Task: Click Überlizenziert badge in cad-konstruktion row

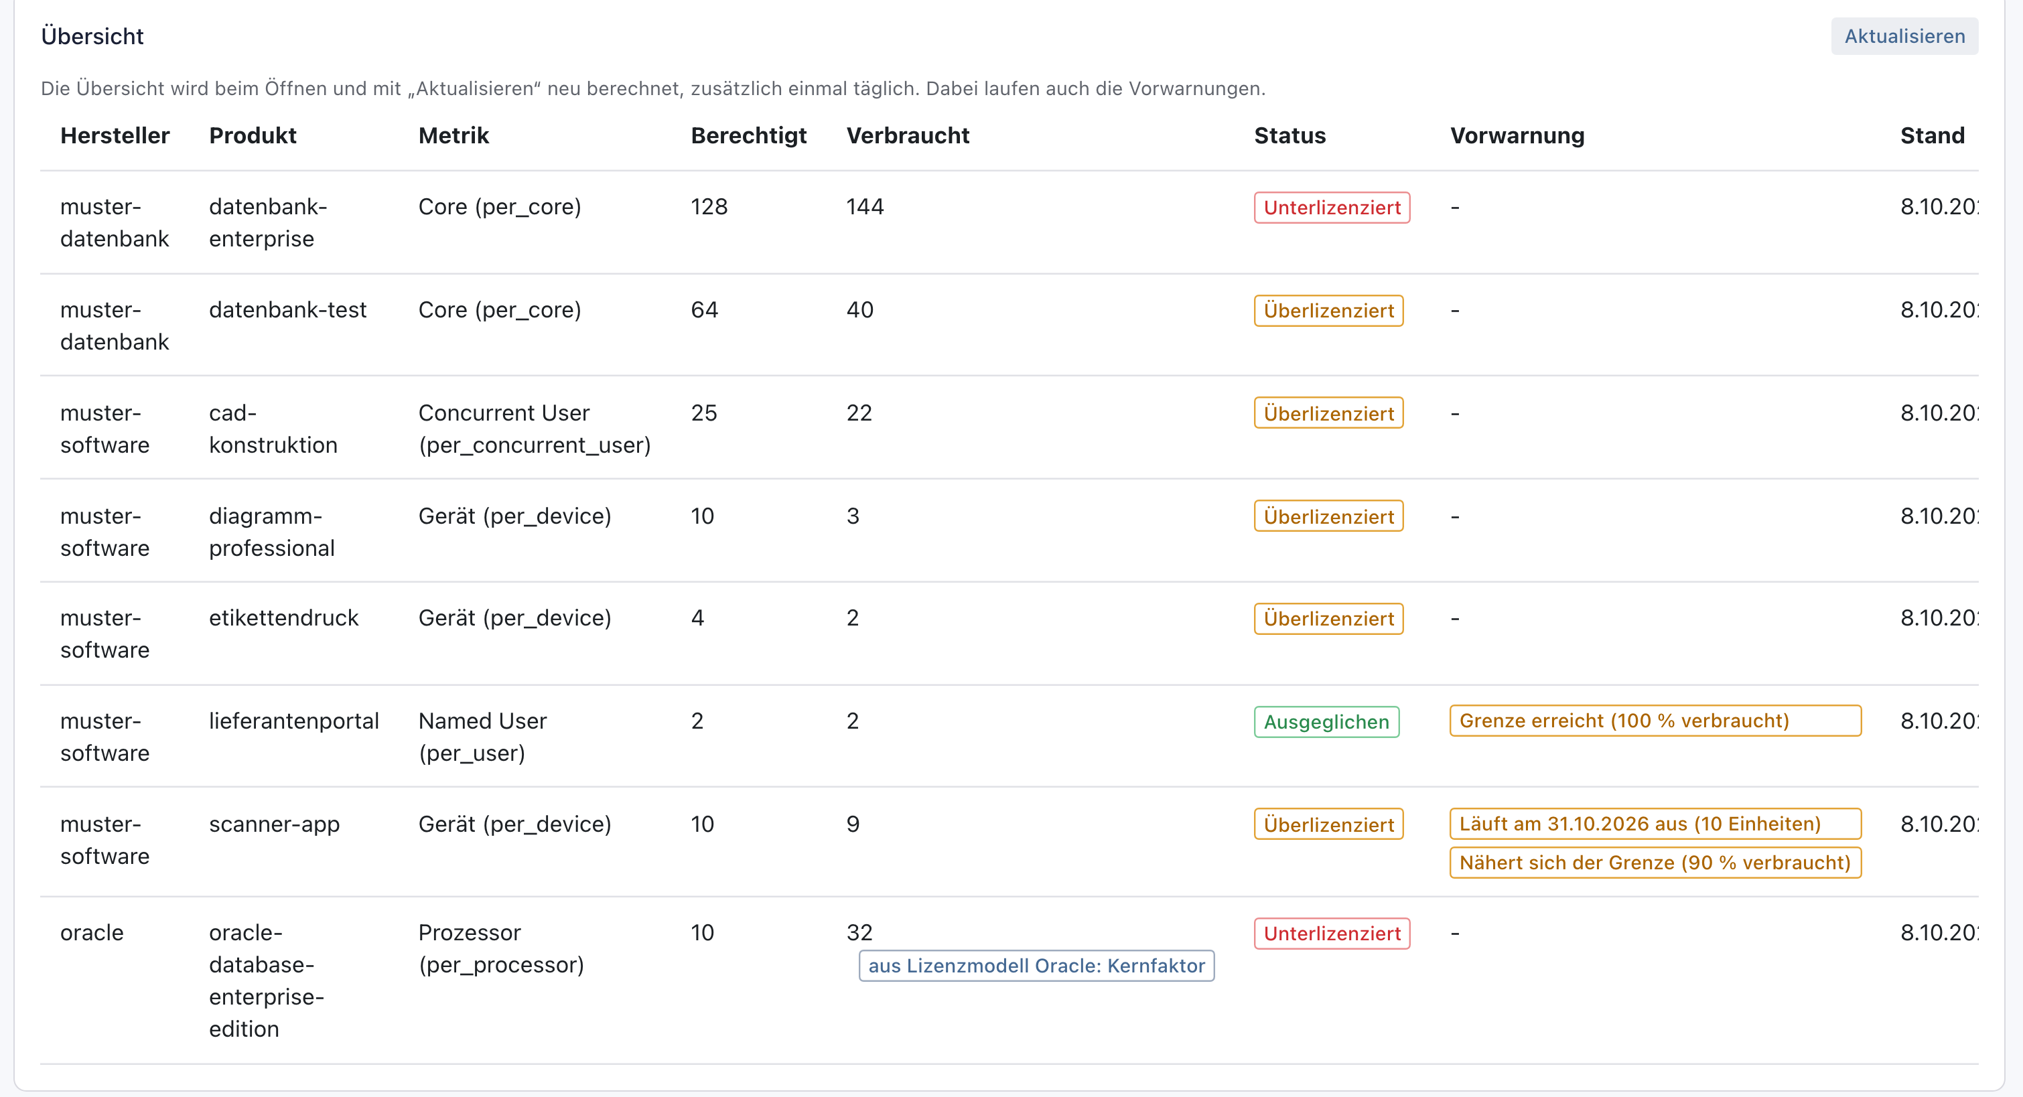Action: click(1328, 413)
